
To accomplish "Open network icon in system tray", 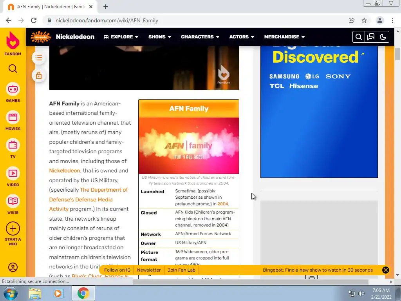I will pos(352,294).
